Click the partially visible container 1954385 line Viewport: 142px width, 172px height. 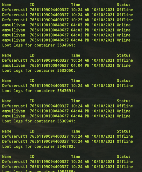coord(39,171)
